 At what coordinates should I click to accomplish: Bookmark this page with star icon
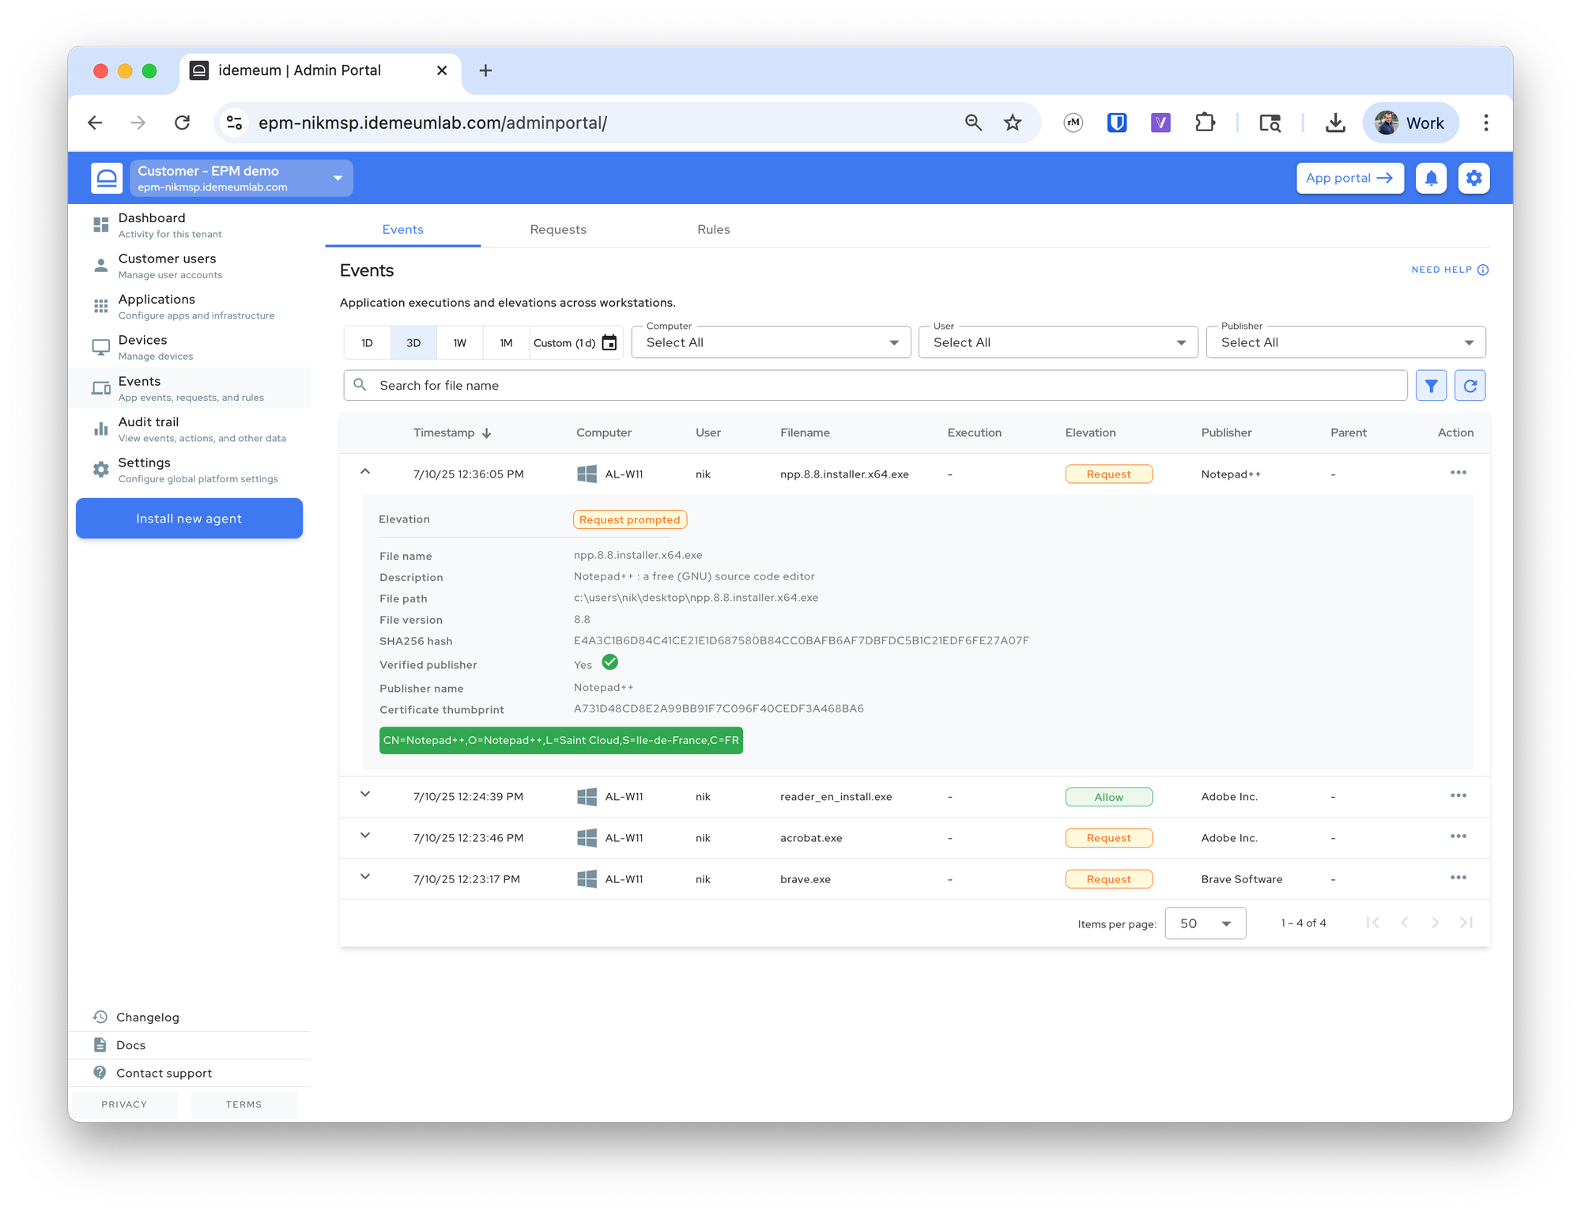[x=1013, y=123]
